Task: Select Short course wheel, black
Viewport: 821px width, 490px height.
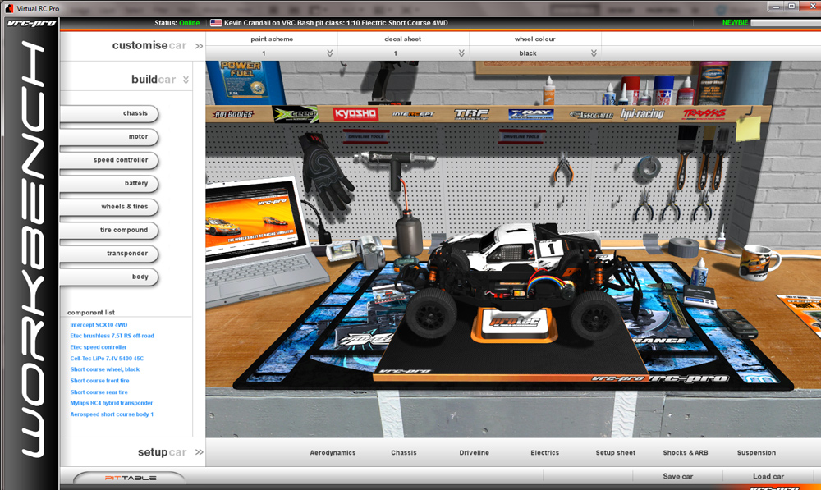Action: [105, 369]
